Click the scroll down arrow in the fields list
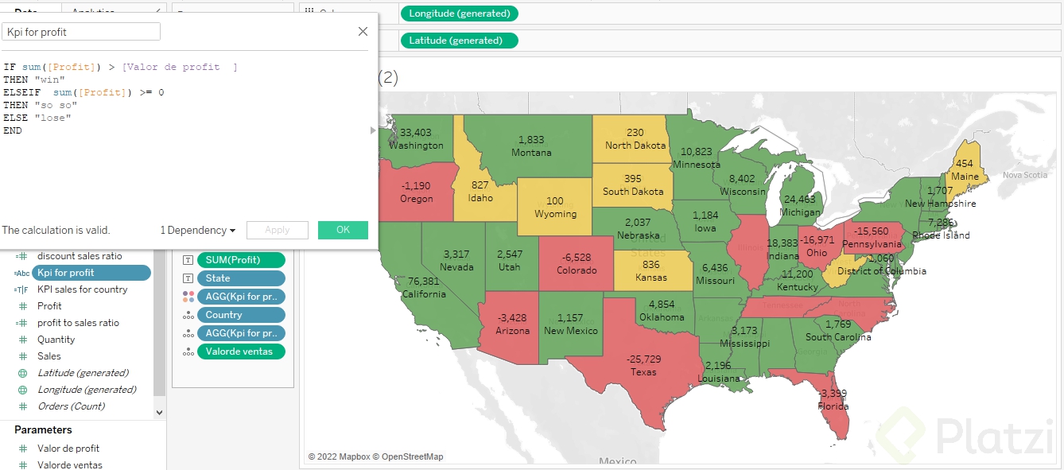The image size is (1064, 470). [x=159, y=413]
